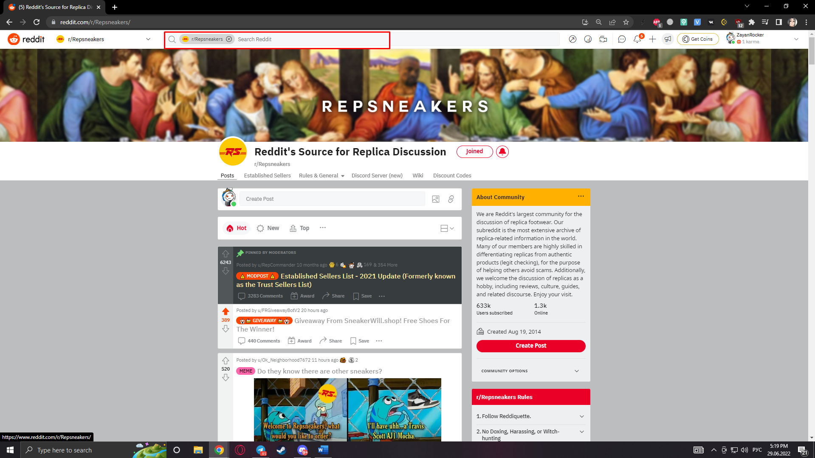The image size is (815, 458).
Task: Toggle upvote on Giveaway post
Action: [226, 312]
